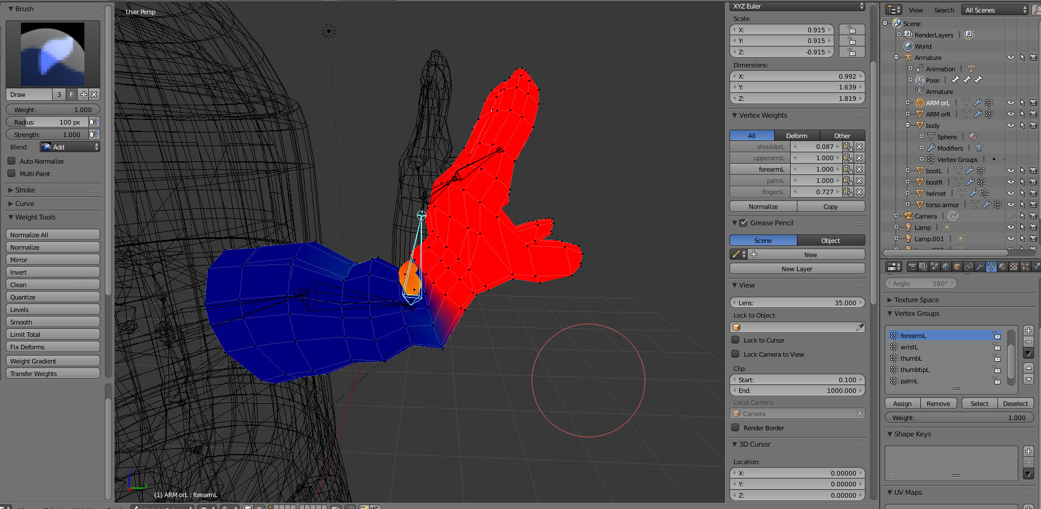Click the Normalize All button

tap(53, 234)
